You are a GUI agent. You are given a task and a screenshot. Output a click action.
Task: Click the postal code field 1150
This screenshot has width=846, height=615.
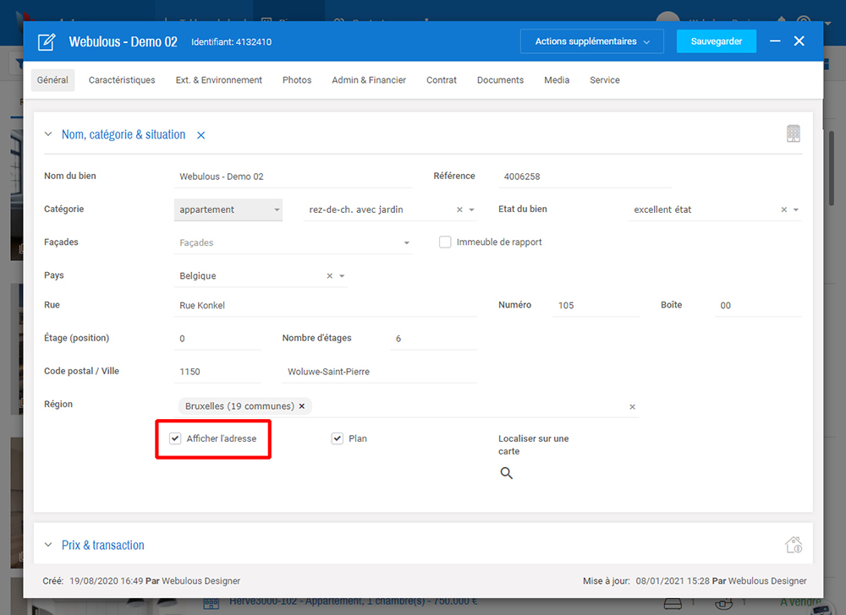[x=217, y=372]
